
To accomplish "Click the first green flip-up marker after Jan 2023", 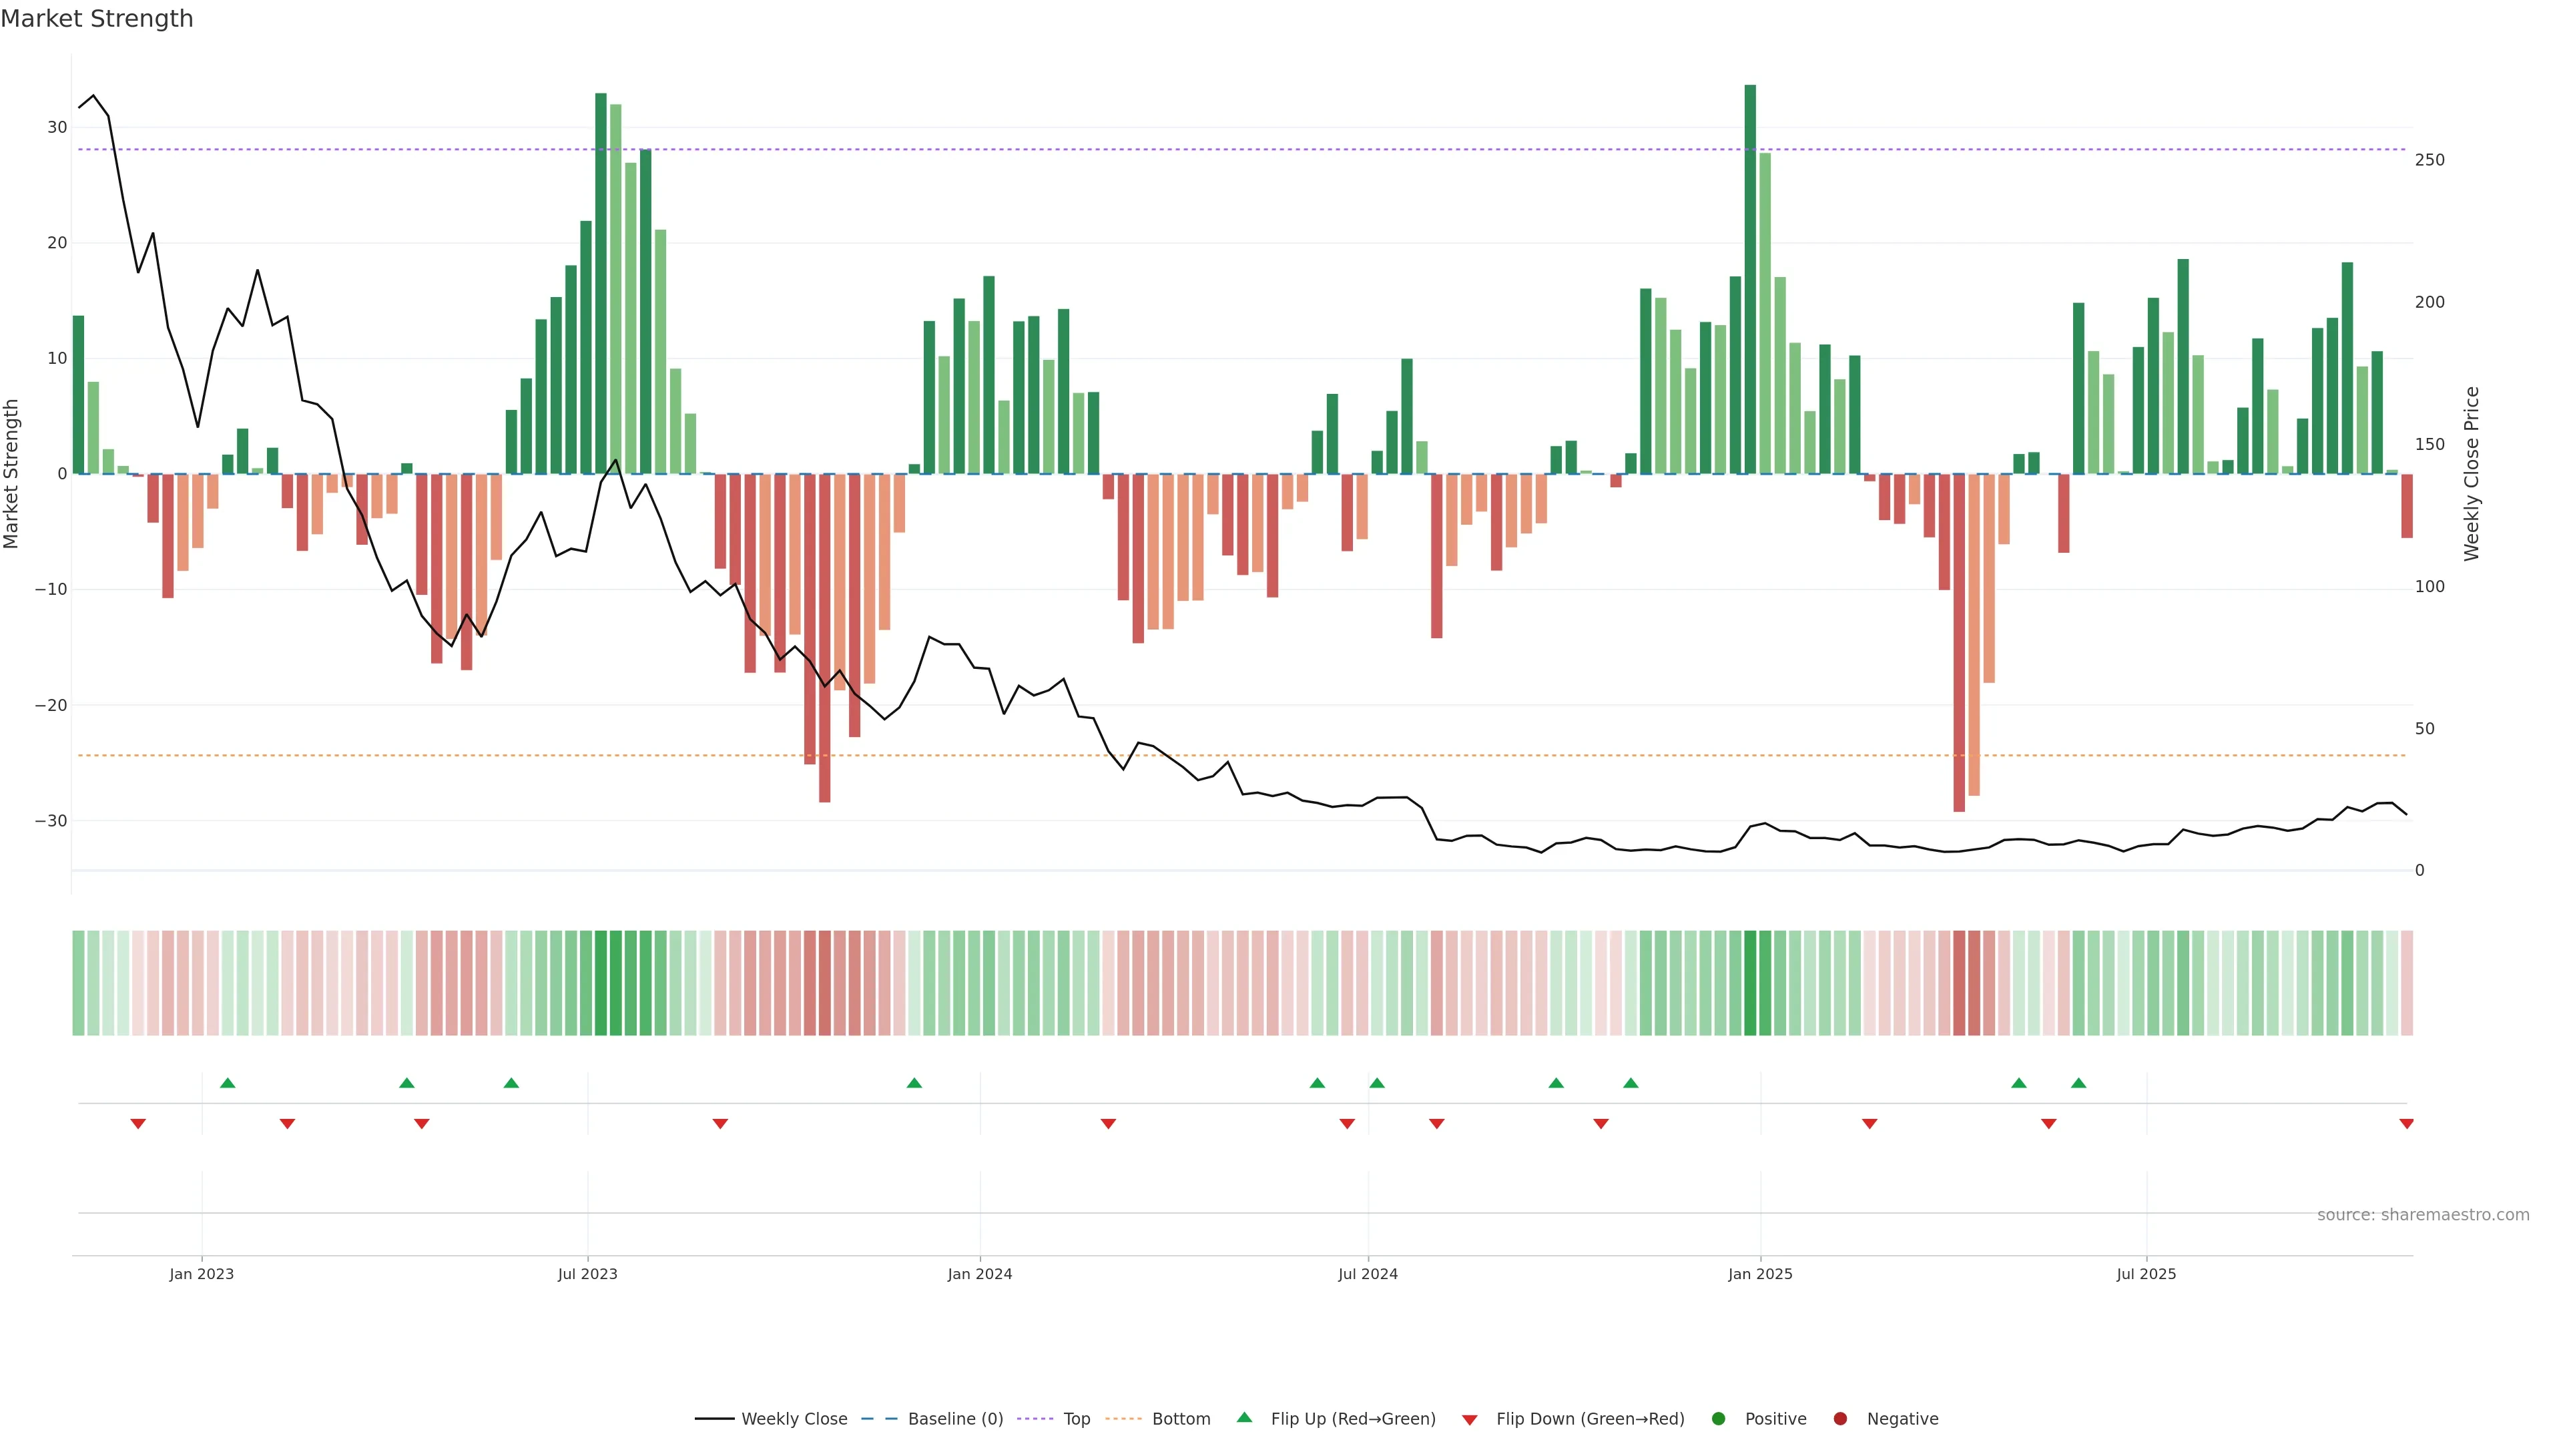I will coord(227,1083).
